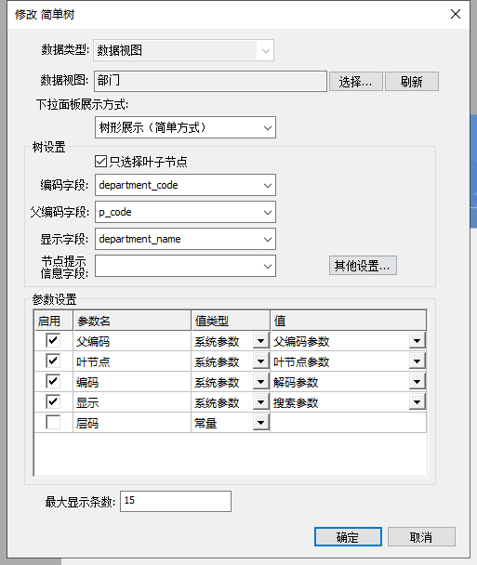
Task: Uncheck the 叶节点 parameter enable checkbox
Action: click(x=53, y=361)
